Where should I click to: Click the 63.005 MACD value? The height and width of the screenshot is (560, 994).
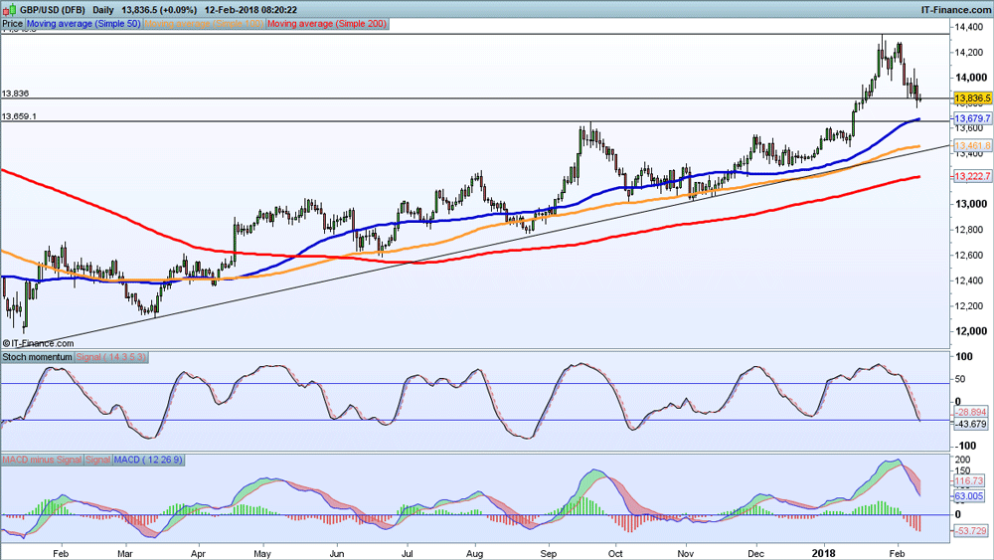(968, 496)
